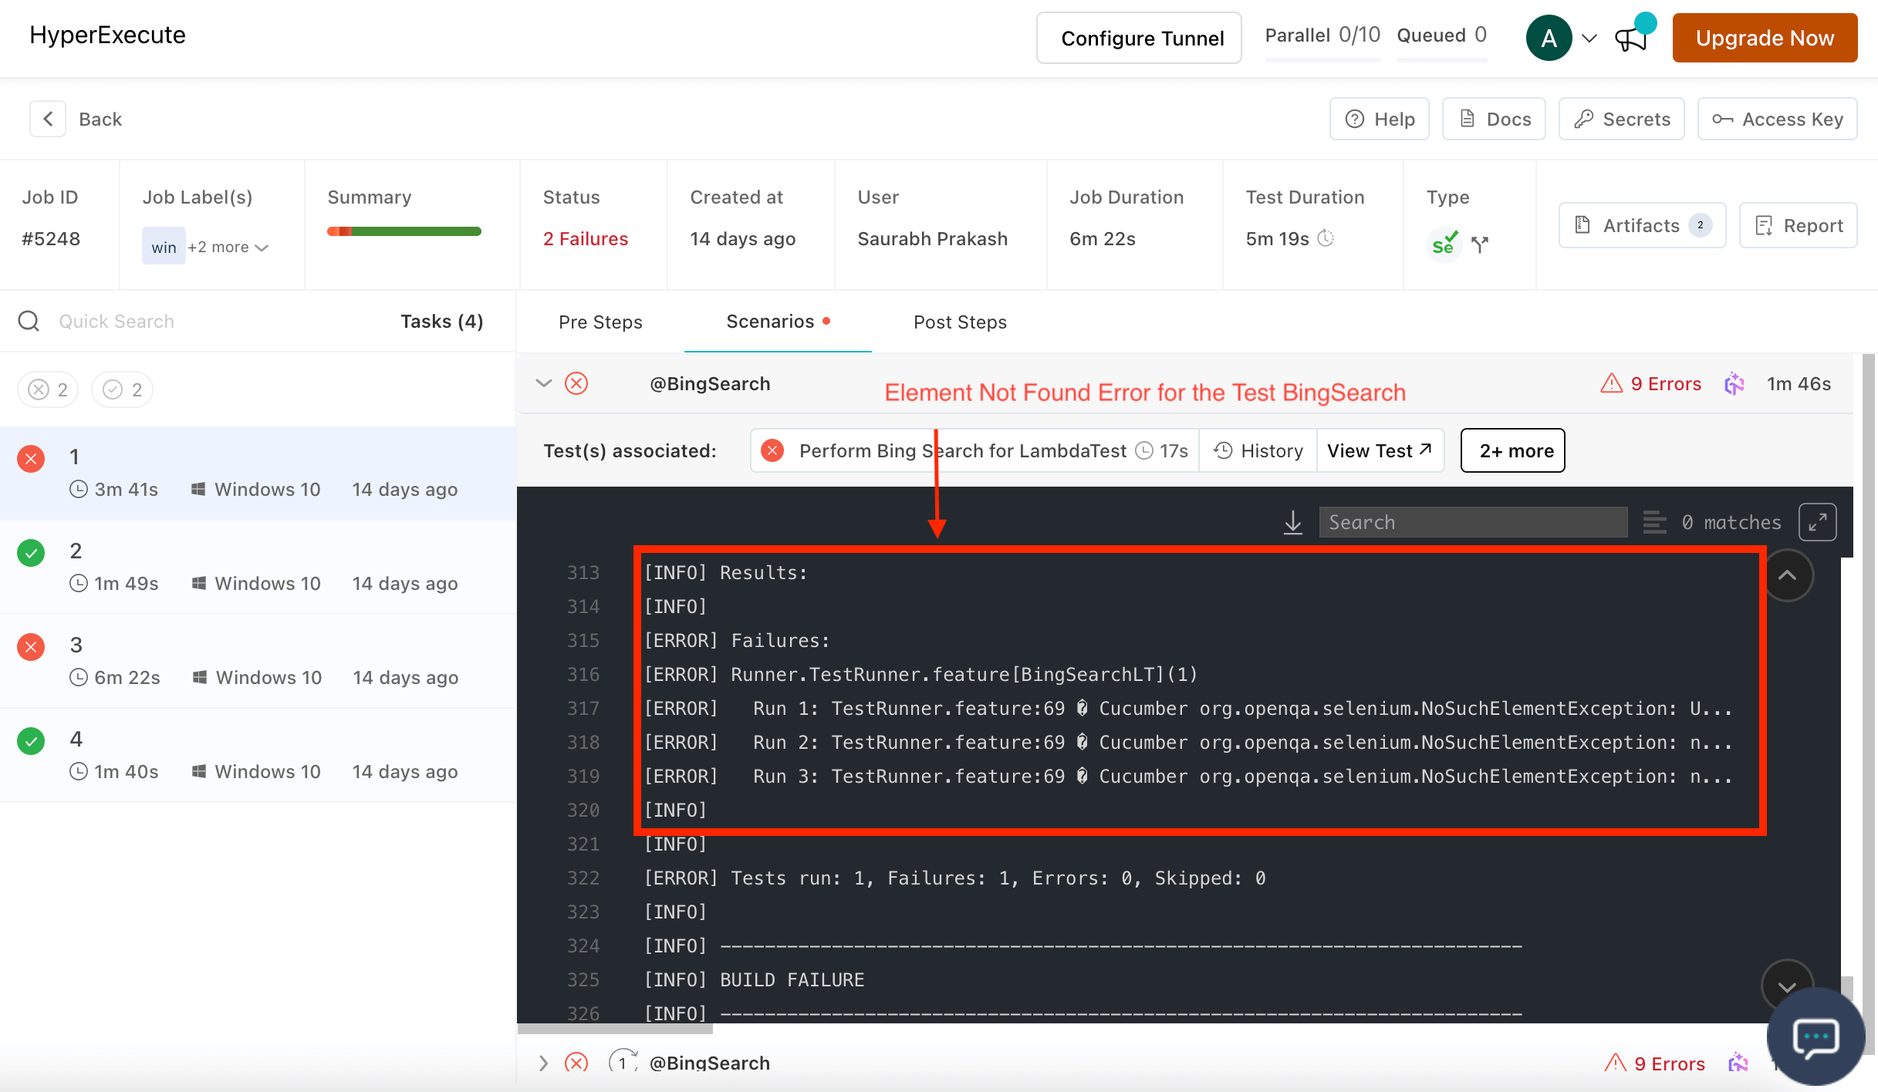Click the announcements megaphone icon
Image resolution: width=1878 pixels, height=1092 pixels.
click(x=1631, y=39)
